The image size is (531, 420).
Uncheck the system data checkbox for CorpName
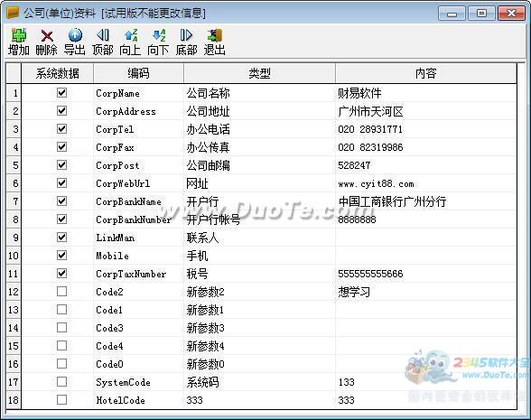point(61,92)
